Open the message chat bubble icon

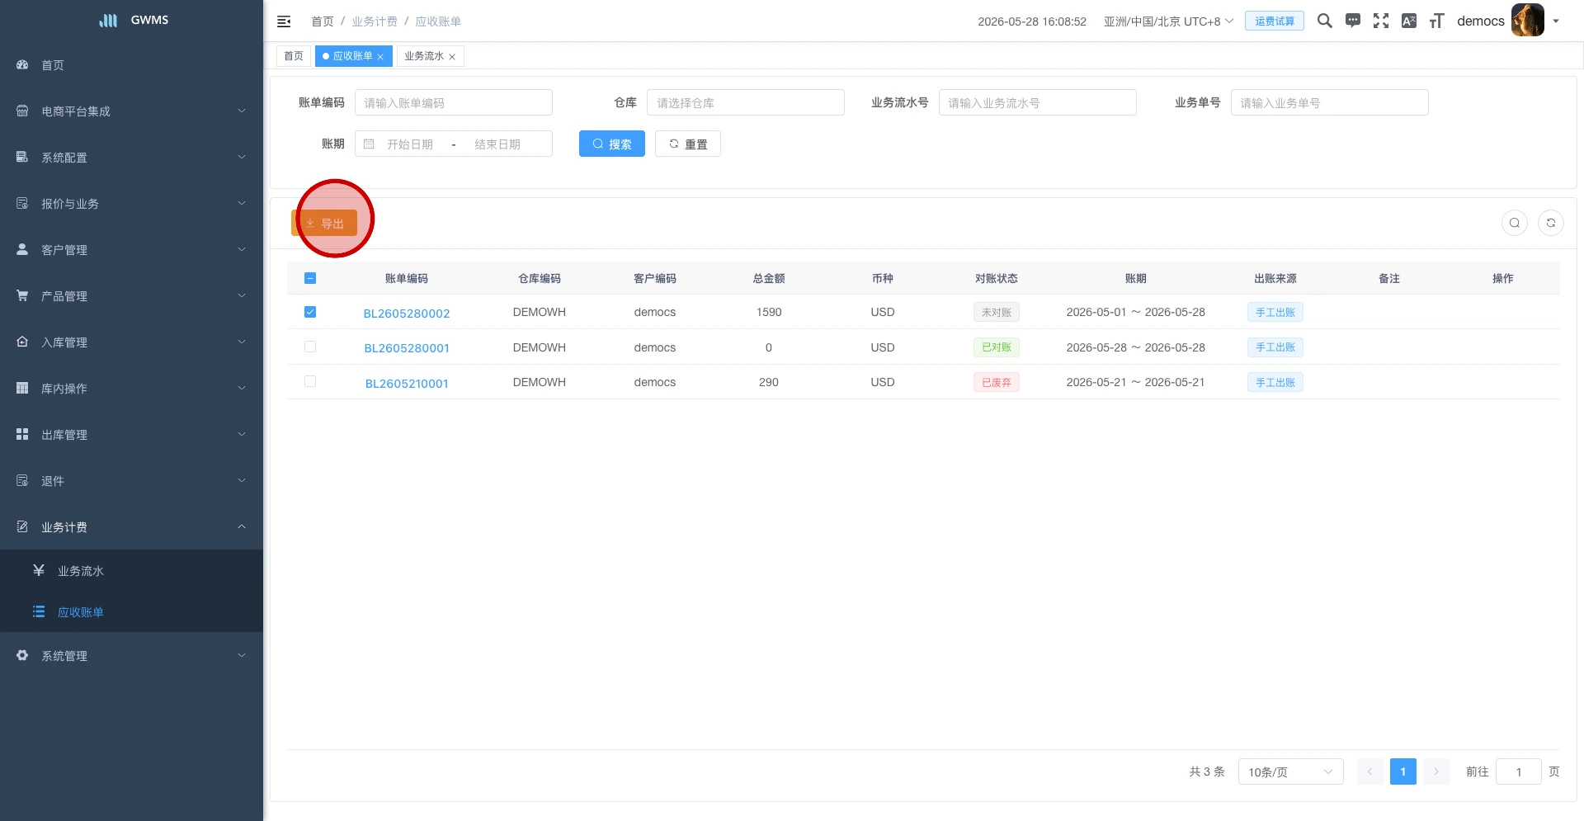tap(1353, 21)
